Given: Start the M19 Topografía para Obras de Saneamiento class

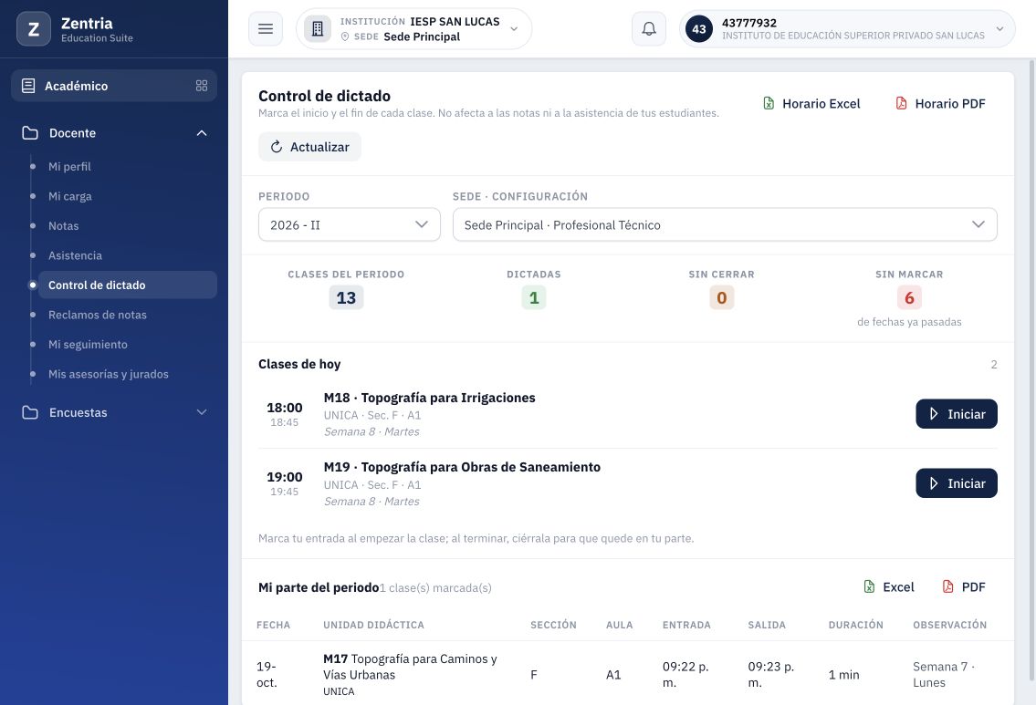Looking at the screenshot, I should [x=956, y=483].
